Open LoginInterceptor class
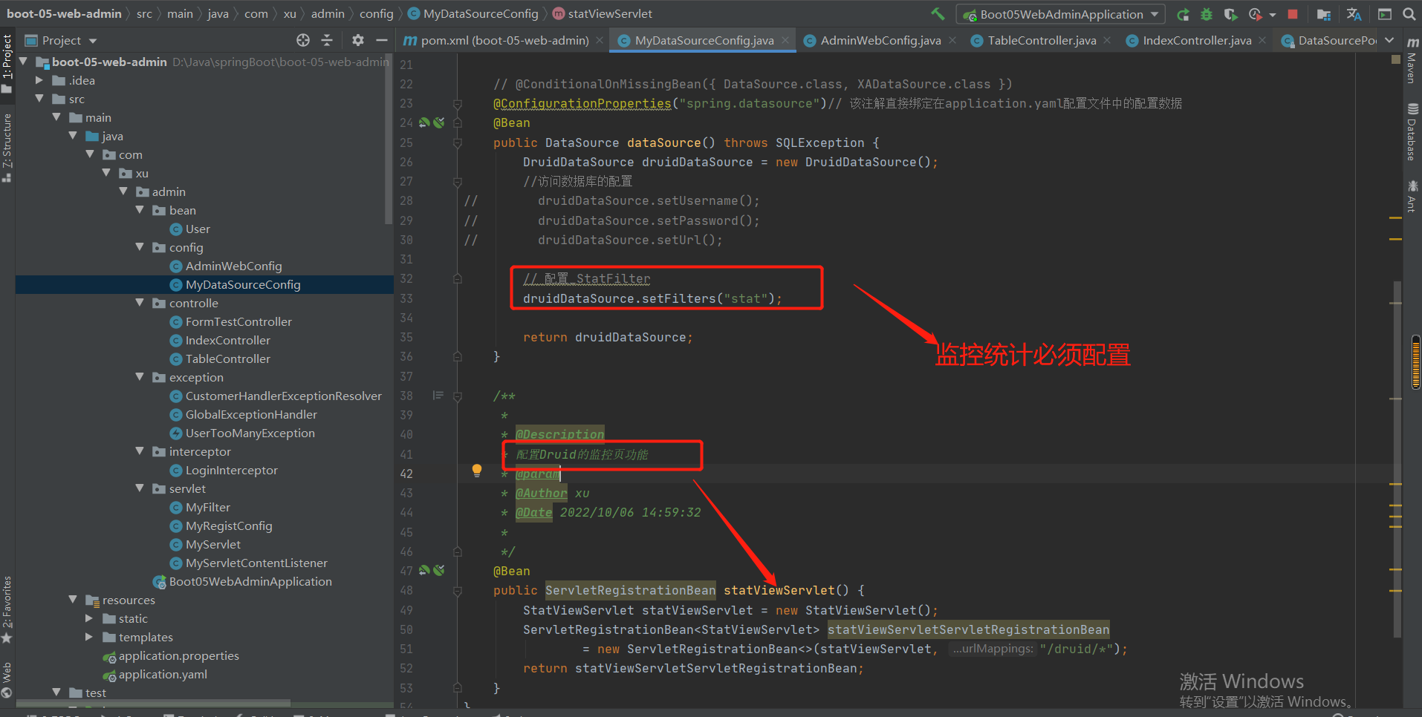The width and height of the screenshot is (1422, 717). tap(224, 470)
